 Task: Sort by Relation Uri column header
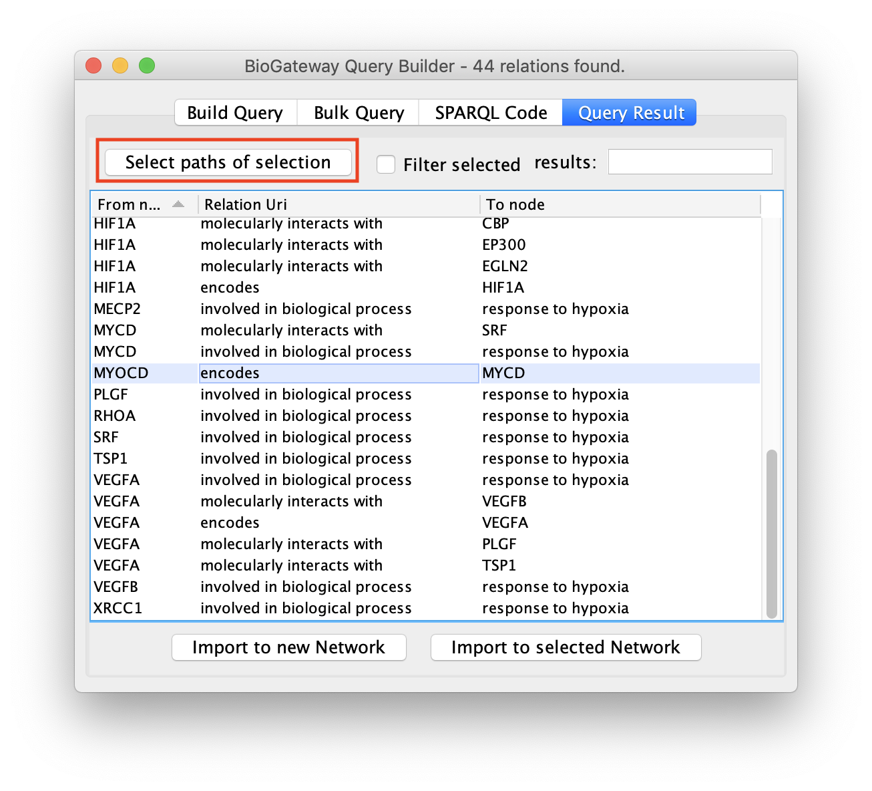[339, 204]
